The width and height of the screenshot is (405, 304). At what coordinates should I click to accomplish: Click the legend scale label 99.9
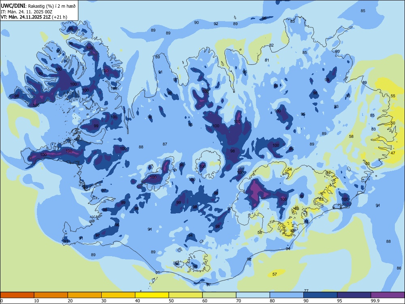(x=375, y=301)
